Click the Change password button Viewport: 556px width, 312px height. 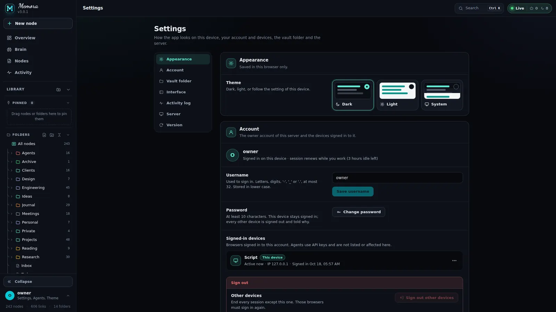tap(358, 212)
